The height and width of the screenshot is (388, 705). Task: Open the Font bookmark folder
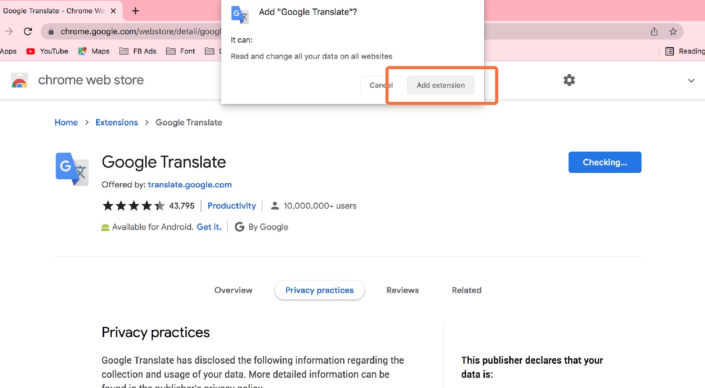click(181, 51)
